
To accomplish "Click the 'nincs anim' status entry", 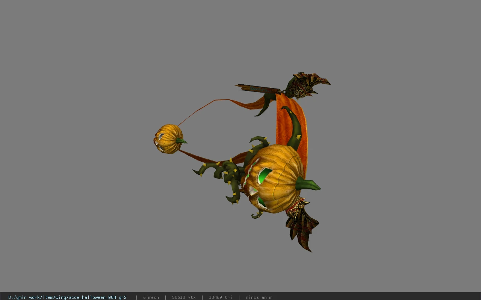I will pyautogui.click(x=259, y=297).
